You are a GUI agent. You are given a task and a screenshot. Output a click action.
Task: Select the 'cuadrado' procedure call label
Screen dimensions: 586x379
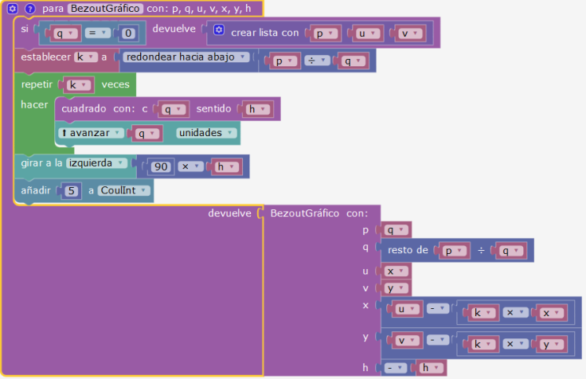click(x=84, y=109)
